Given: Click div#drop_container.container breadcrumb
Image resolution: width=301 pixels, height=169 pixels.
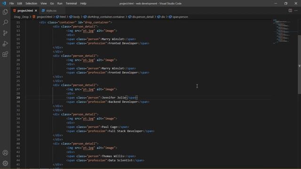Looking at the screenshot, I should pyautogui.click(x=106, y=17).
